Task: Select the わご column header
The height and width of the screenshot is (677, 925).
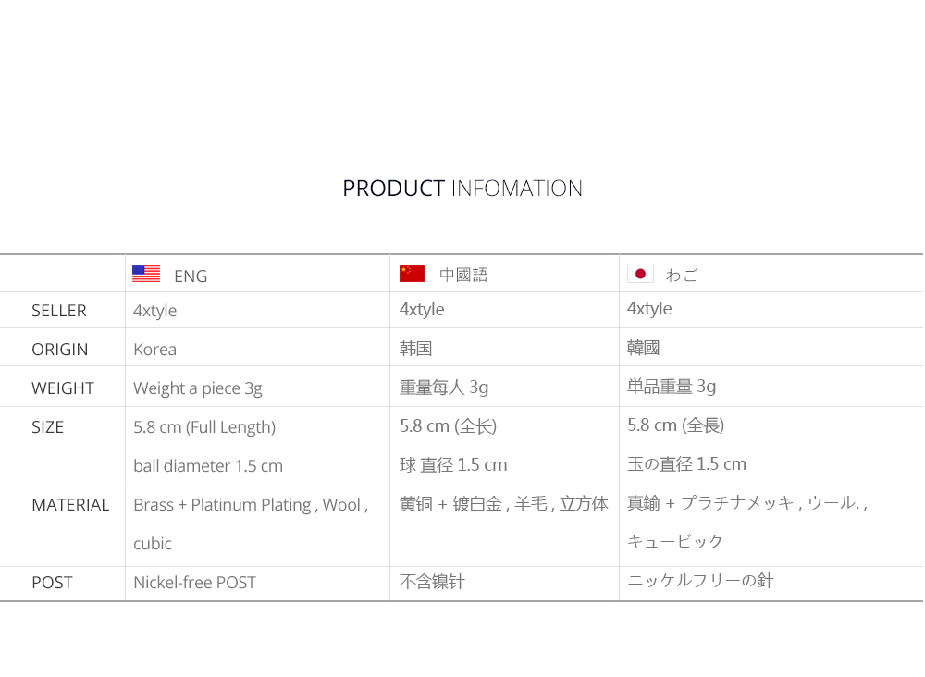Action: pos(682,275)
